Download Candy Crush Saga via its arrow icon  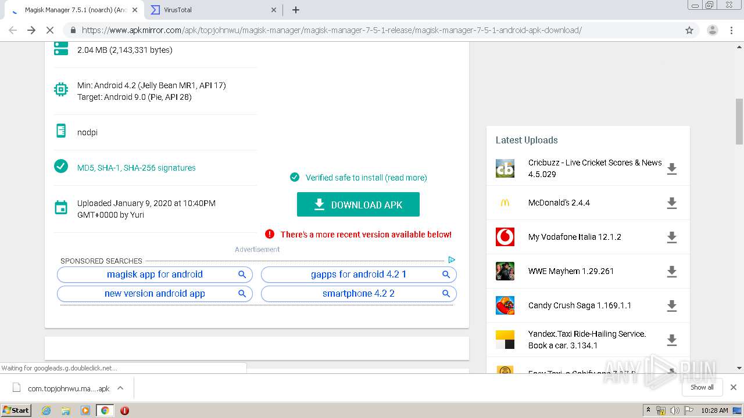pos(672,305)
